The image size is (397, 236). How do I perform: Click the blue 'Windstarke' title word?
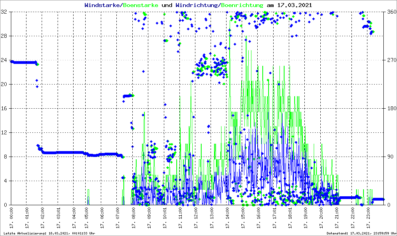point(103,5)
